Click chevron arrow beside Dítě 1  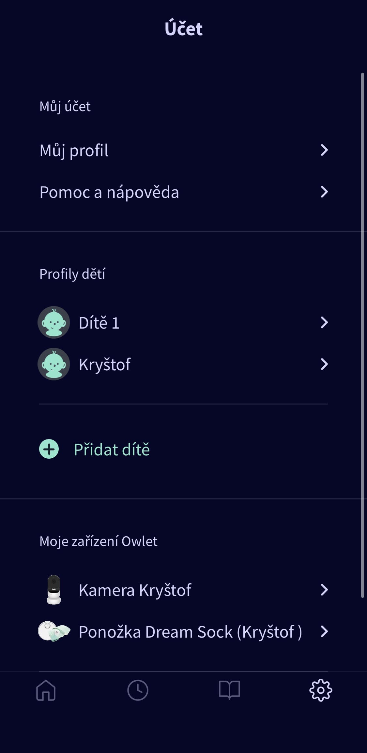[x=324, y=322]
